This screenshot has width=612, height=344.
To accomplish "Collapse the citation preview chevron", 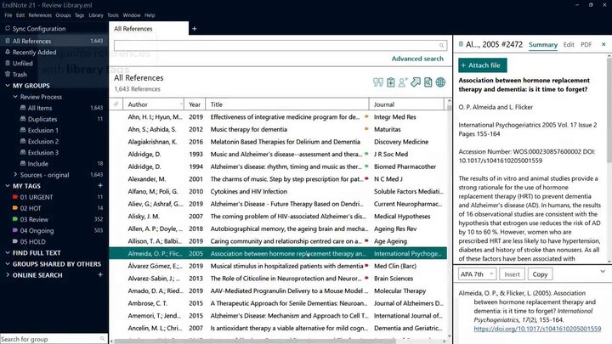I will (603, 271).
